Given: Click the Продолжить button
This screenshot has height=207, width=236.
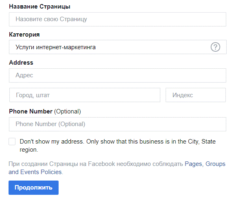Looking at the screenshot, I should (33, 187).
